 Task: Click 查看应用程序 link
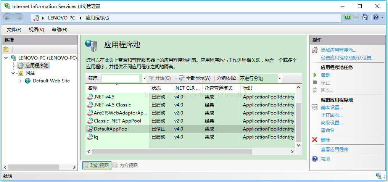tap(335, 149)
